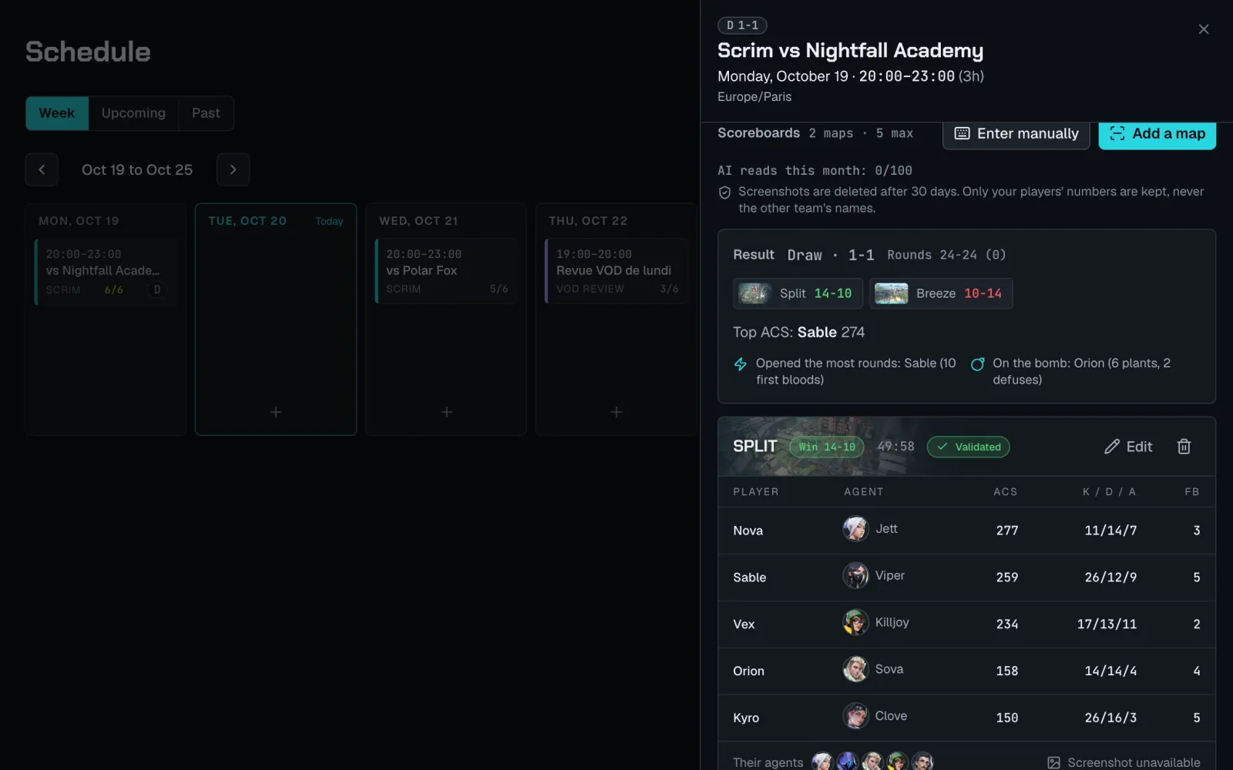Click the K / D / A column header
1233x770 pixels.
point(1110,491)
